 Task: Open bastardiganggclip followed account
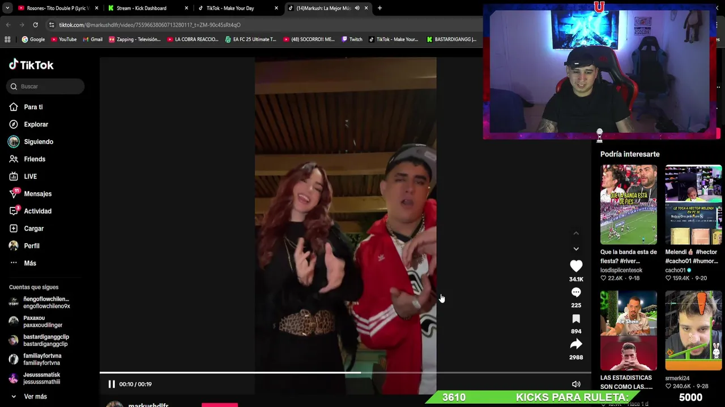point(39,340)
